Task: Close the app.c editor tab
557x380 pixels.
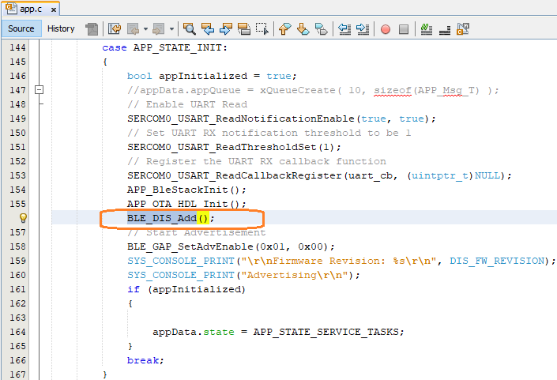Action: pos(52,9)
